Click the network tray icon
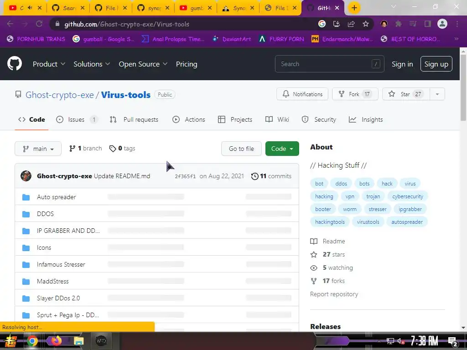Image resolution: width=467 pixels, height=350 pixels. (390, 341)
